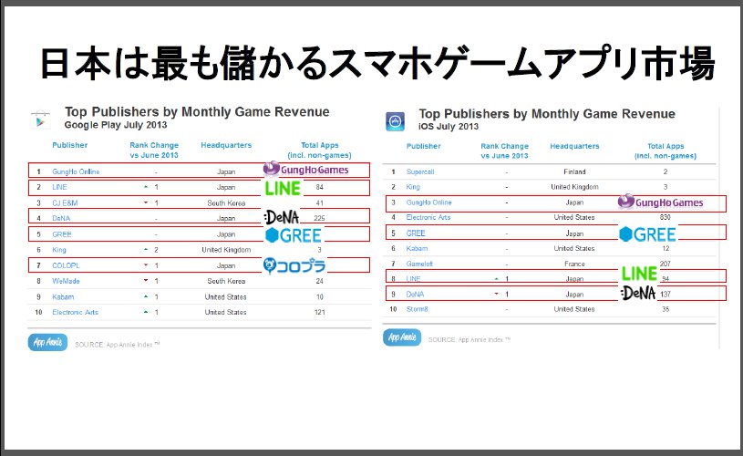The width and height of the screenshot is (743, 456).
Task: Click the green LINE logo in iOS table
Action: (639, 274)
